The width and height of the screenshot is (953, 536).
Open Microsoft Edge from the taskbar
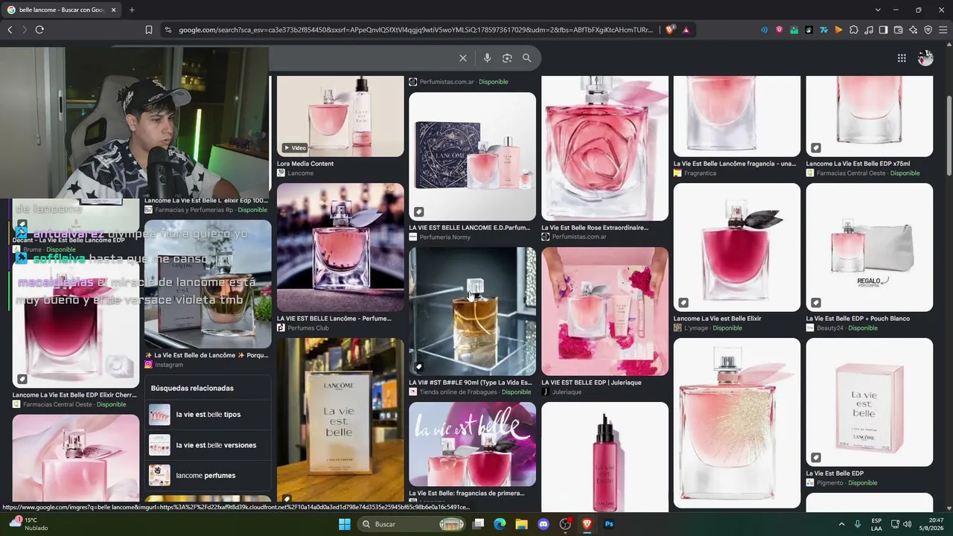[500, 524]
